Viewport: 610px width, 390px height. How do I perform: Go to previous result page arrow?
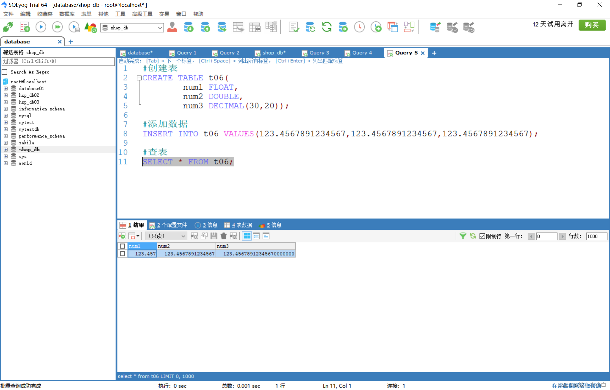[531, 236]
